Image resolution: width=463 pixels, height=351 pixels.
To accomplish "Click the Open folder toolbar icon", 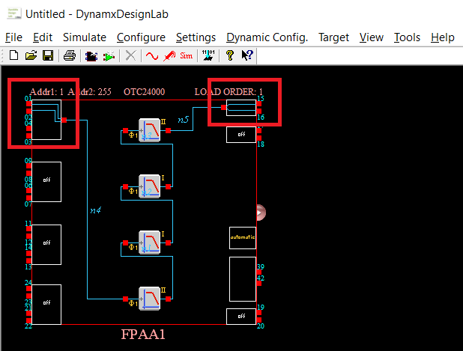I will click(x=31, y=55).
